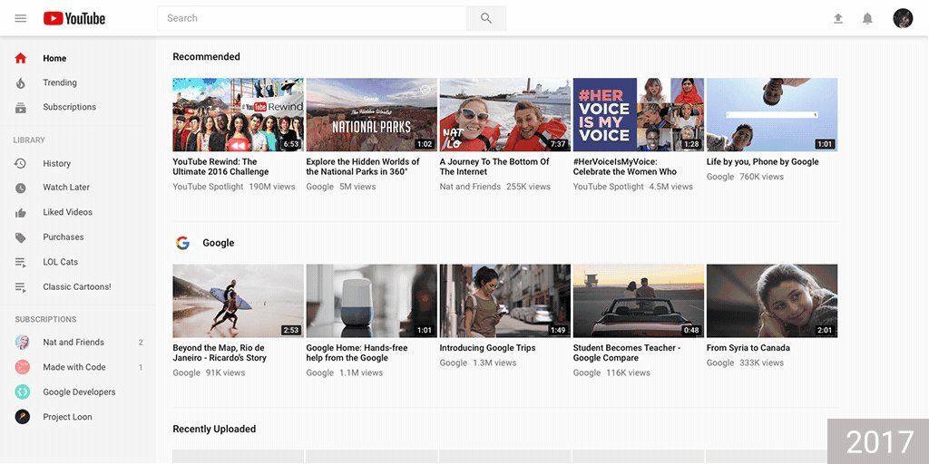Click the 'Recommended' heading
Image resolution: width=929 pixels, height=464 pixels.
tap(206, 57)
